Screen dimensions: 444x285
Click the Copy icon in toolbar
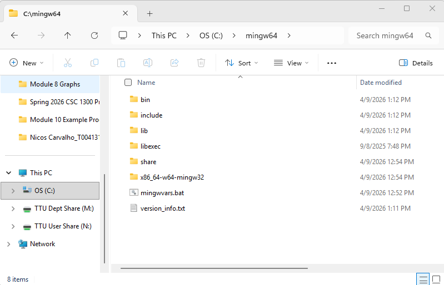(94, 63)
